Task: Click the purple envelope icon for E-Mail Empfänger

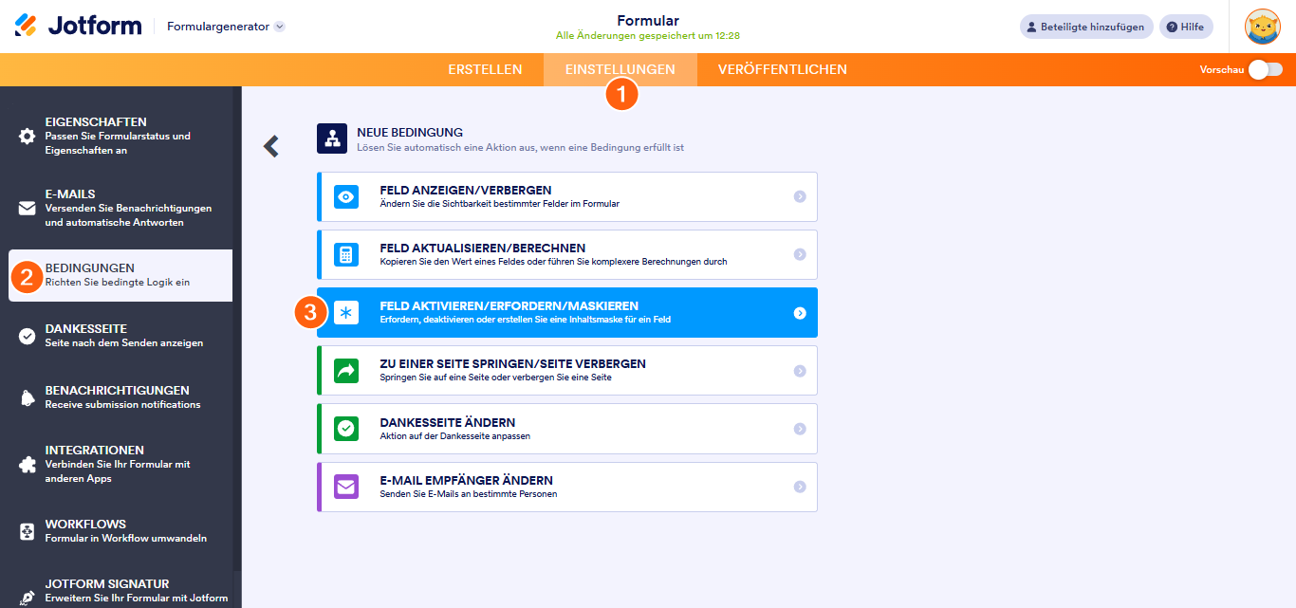Action: coord(346,488)
